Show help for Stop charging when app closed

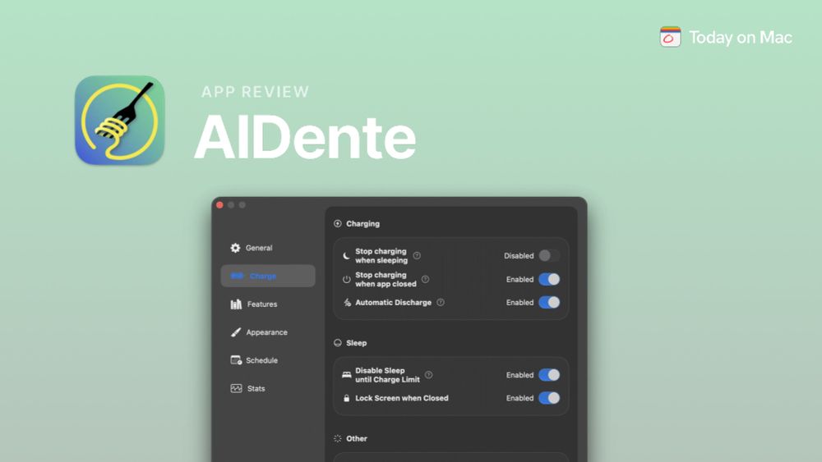point(425,279)
